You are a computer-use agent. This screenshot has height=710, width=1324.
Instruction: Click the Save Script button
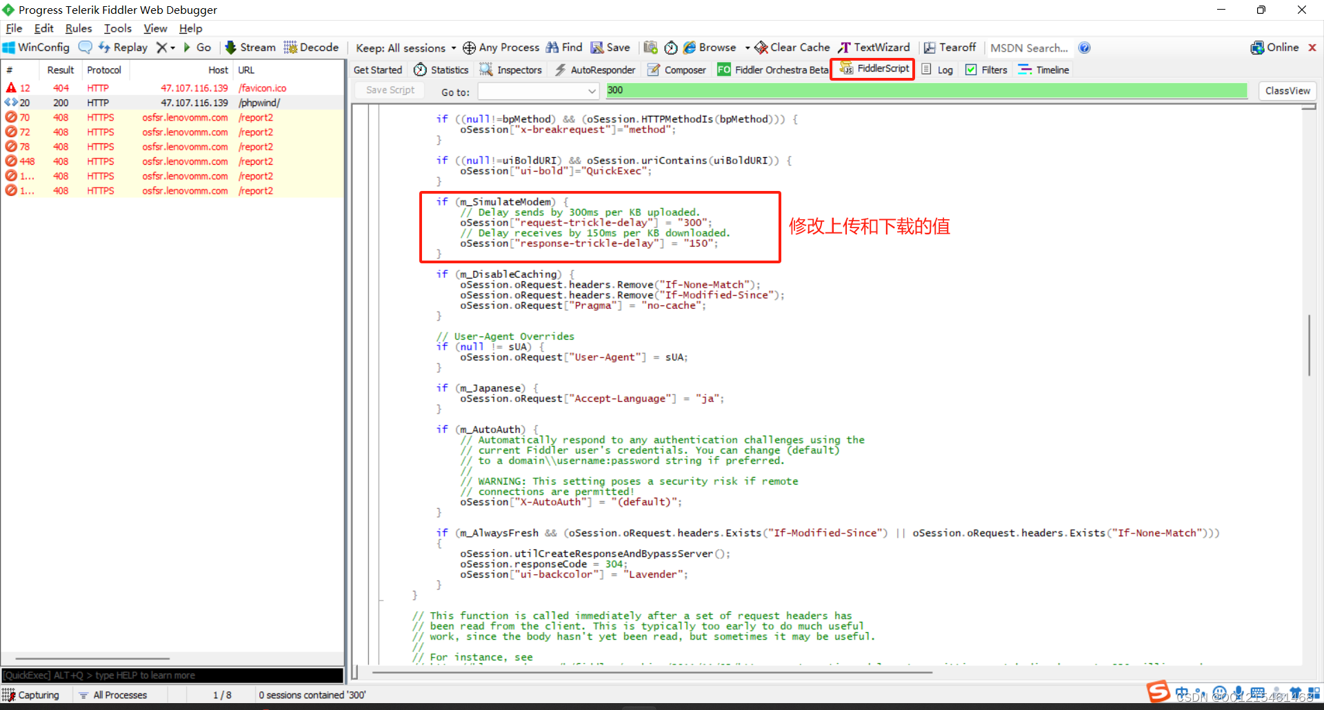tap(390, 90)
